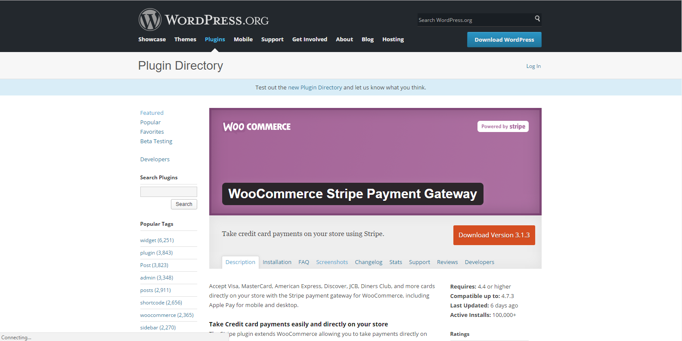Switch to the Screenshots tab
This screenshot has width=682, height=341.
[x=332, y=262]
